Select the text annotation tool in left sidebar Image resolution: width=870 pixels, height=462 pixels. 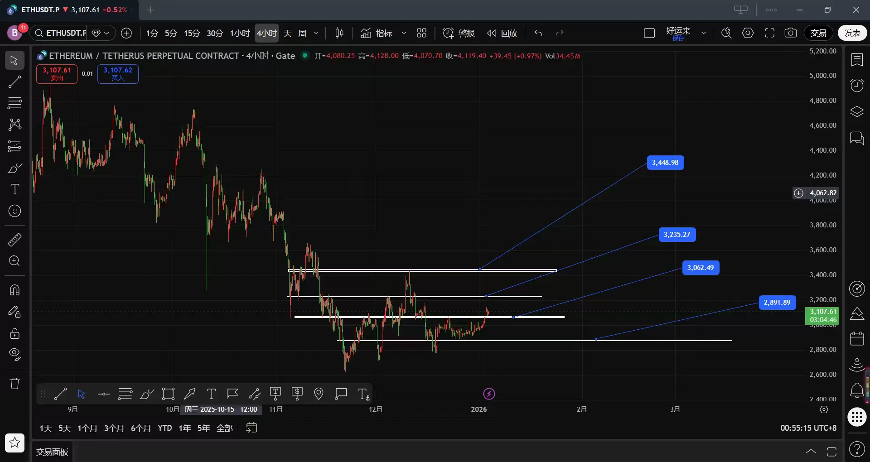[14, 189]
